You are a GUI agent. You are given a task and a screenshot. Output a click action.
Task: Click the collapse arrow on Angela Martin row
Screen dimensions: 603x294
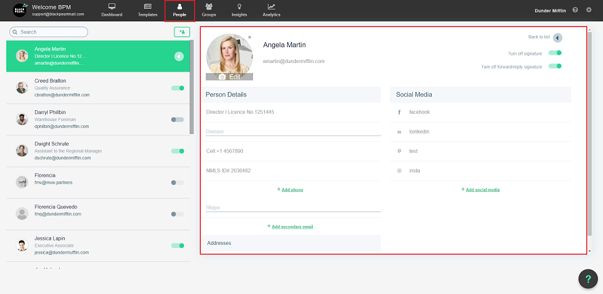click(179, 57)
